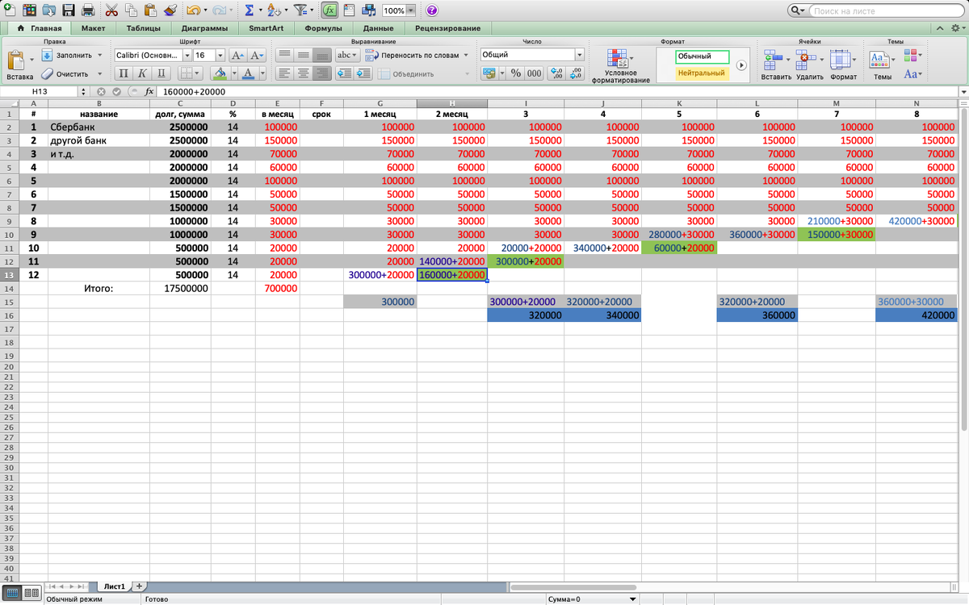
Task: Click the Undo arrow icon
Action: tap(193, 10)
